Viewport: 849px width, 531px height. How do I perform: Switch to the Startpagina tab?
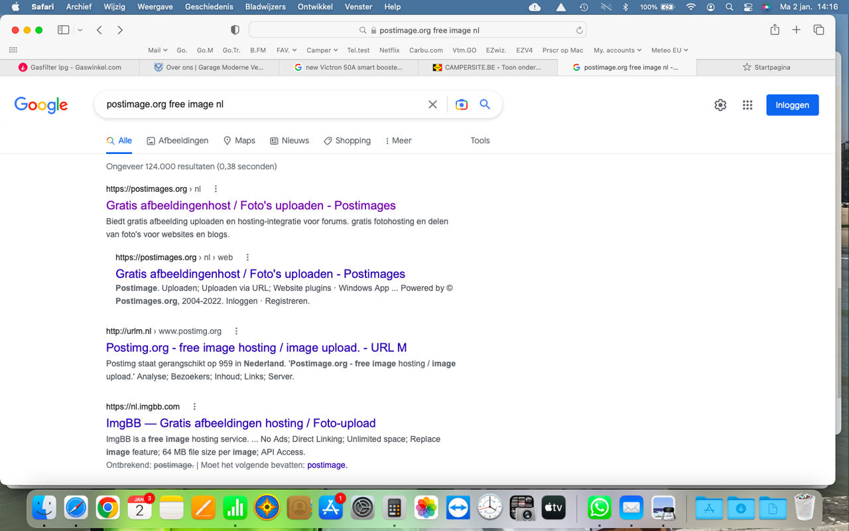(x=766, y=67)
